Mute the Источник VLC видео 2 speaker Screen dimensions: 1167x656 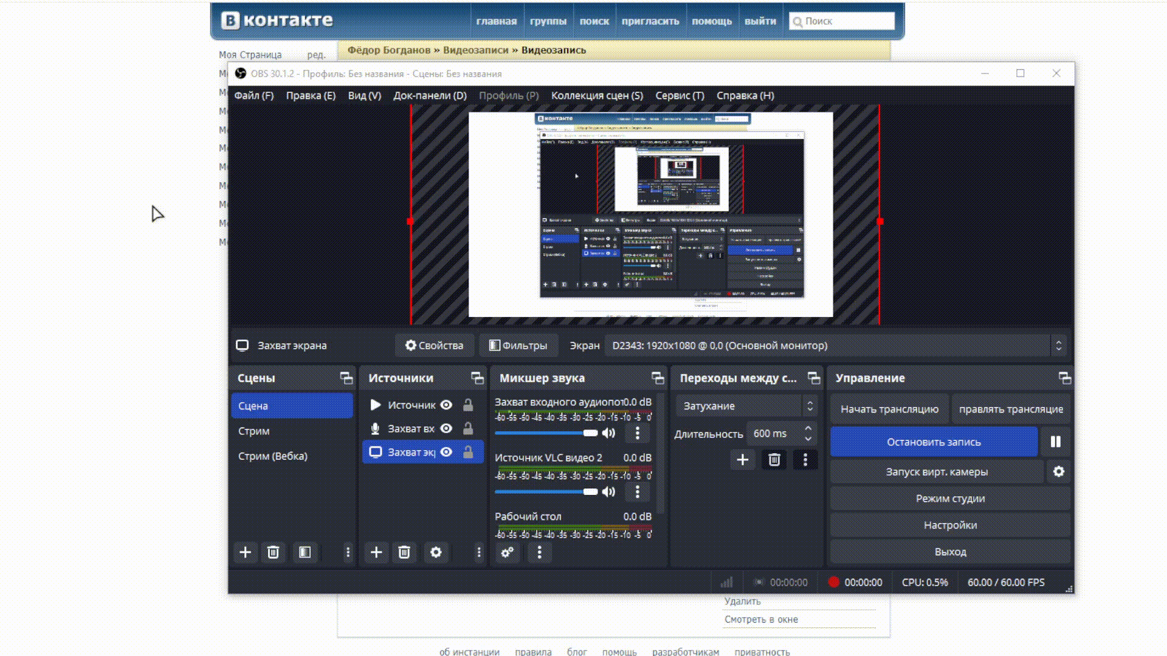coord(608,491)
